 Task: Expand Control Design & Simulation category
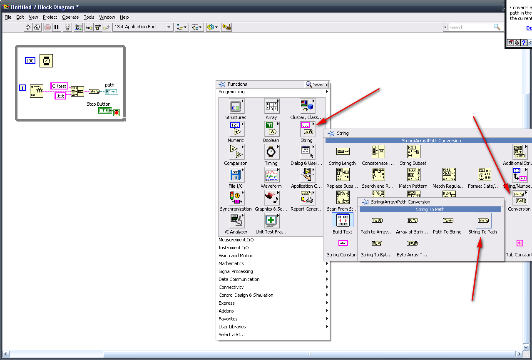pos(273,295)
